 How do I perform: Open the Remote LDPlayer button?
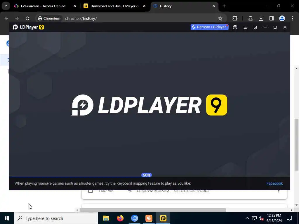pos(209,27)
